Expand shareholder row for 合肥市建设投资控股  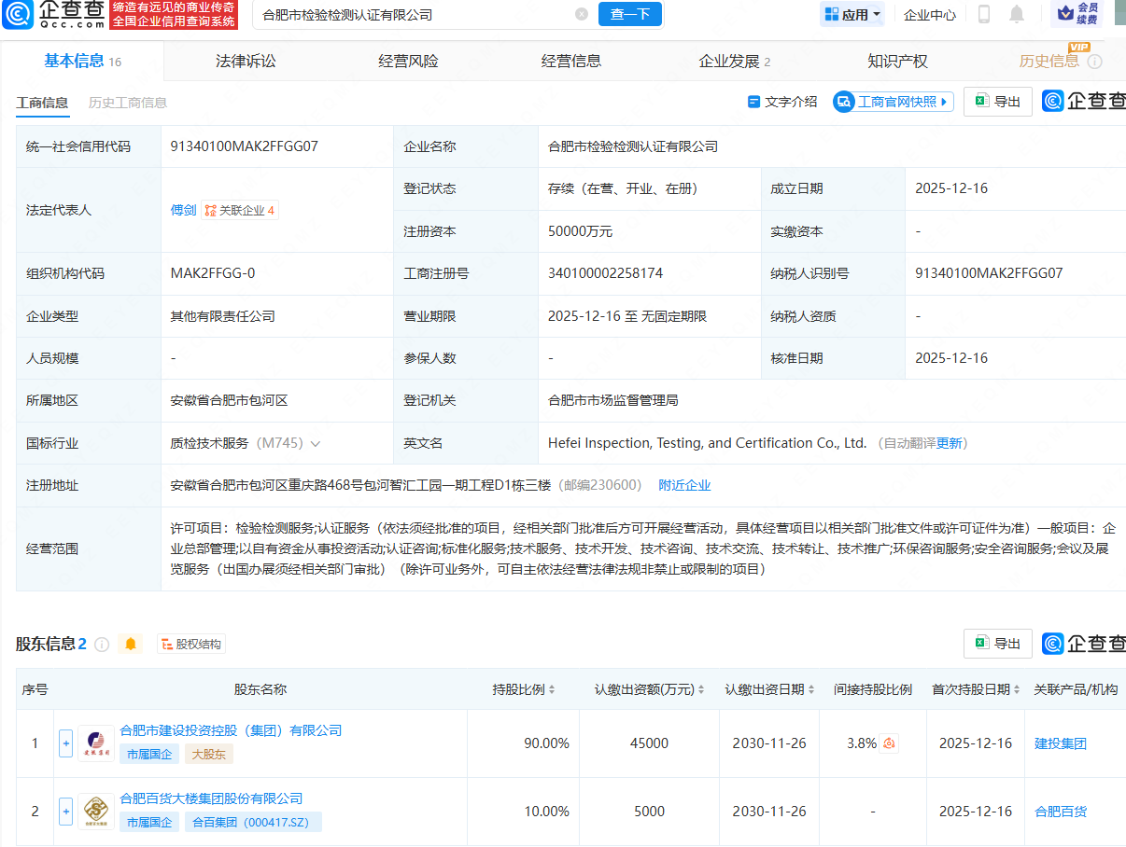click(x=65, y=743)
